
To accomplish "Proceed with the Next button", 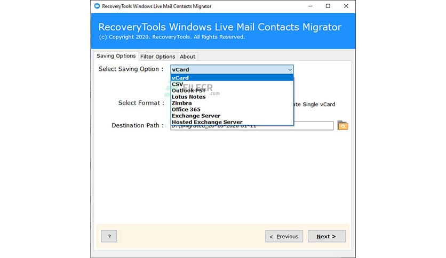I will (326, 236).
